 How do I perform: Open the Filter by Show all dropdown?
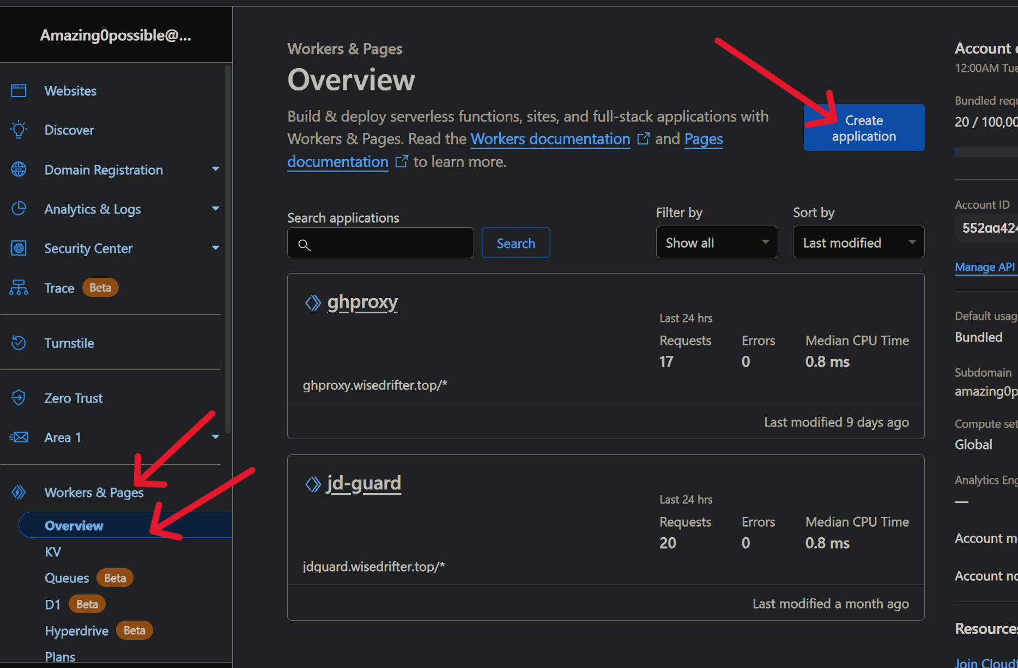coord(717,242)
